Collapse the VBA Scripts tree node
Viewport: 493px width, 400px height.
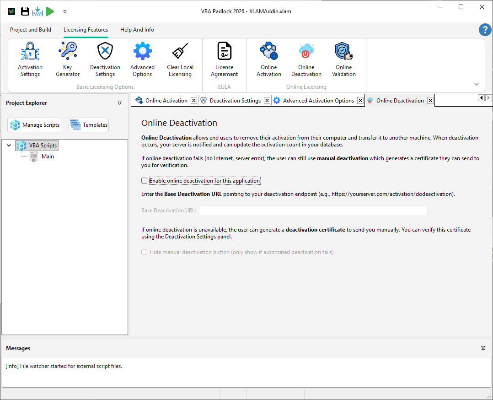point(9,145)
